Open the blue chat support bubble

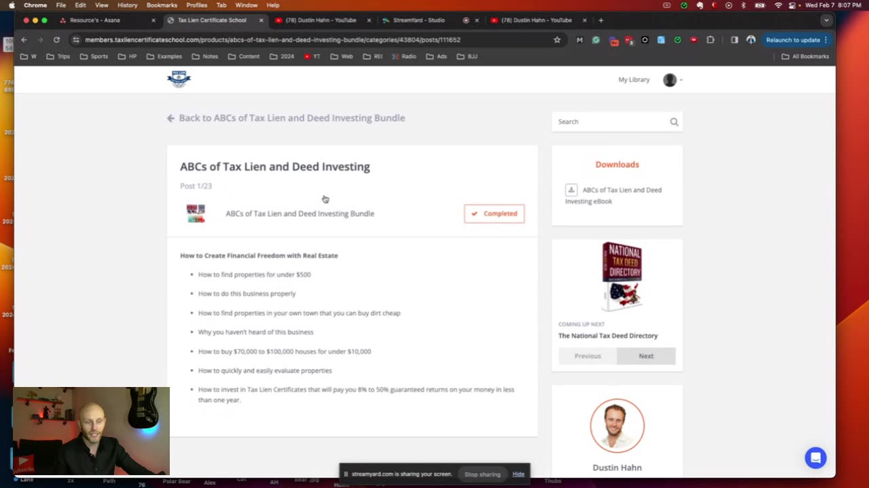(x=815, y=457)
